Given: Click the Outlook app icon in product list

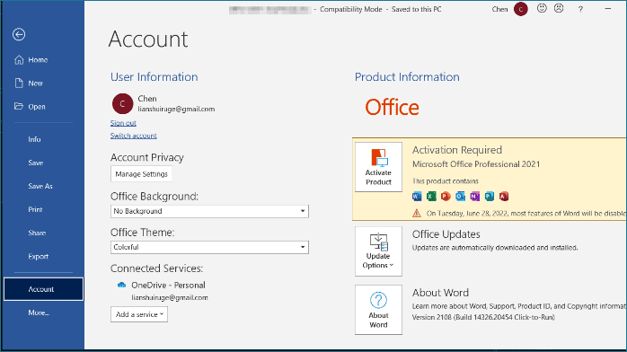Looking at the screenshot, I should [460, 196].
